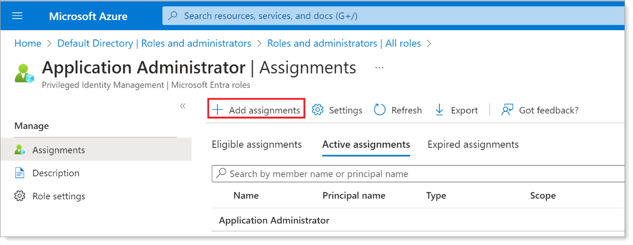Click the Export download arrow icon

click(x=440, y=110)
